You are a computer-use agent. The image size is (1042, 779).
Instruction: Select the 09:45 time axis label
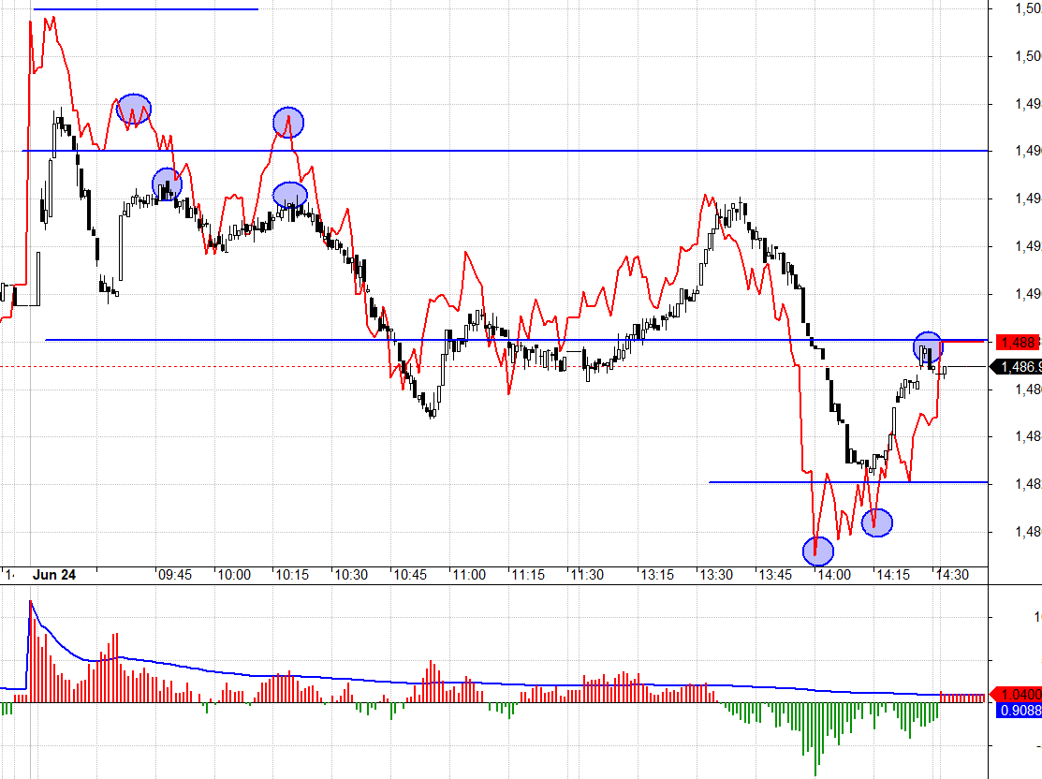pyautogui.click(x=175, y=575)
